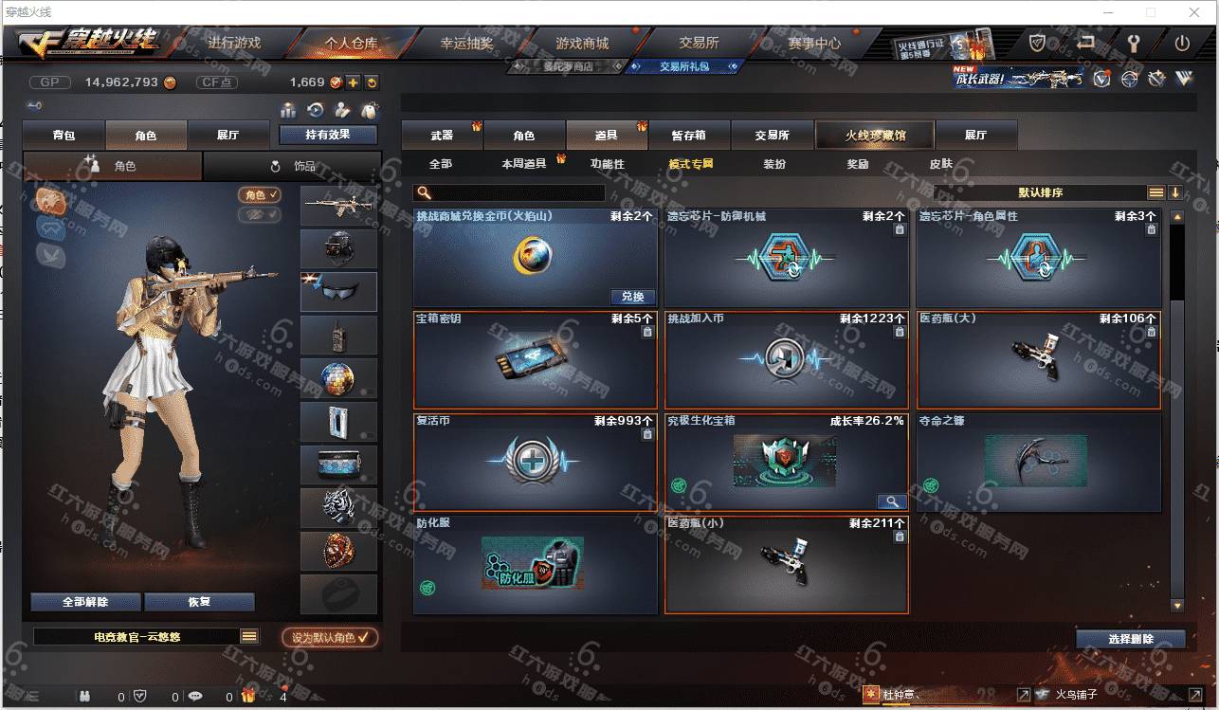Click the plus icon to recharge CF points
Screen dimensions: 1219x710
353,82
